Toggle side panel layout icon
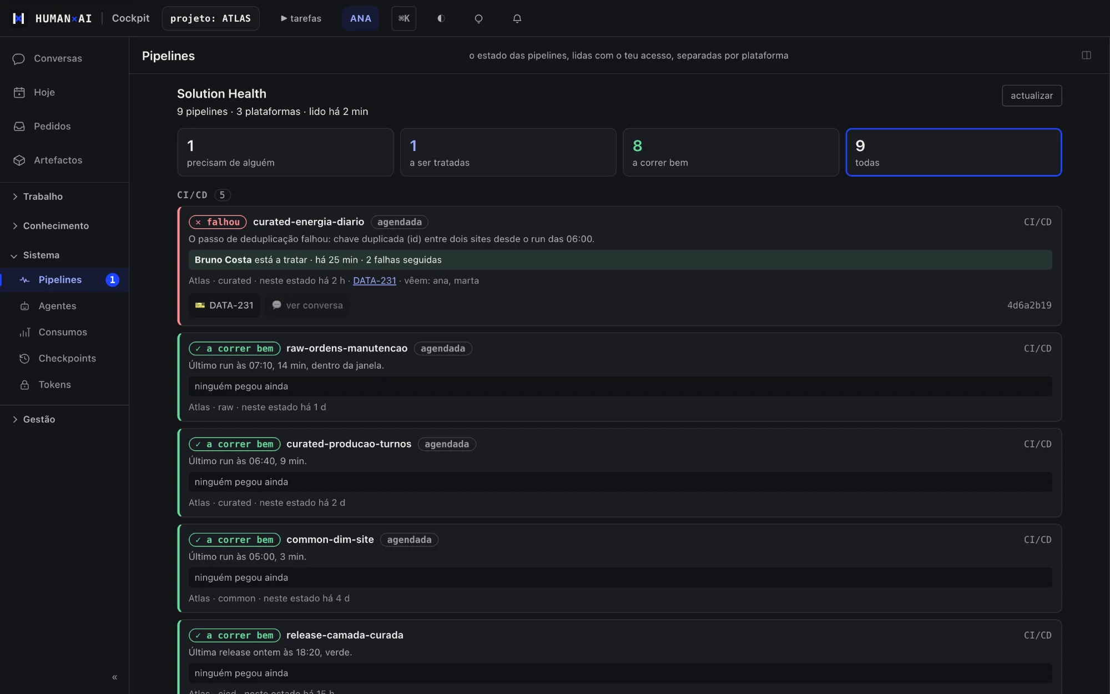Viewport: 1110px width, 694px height. [1086, 55]
